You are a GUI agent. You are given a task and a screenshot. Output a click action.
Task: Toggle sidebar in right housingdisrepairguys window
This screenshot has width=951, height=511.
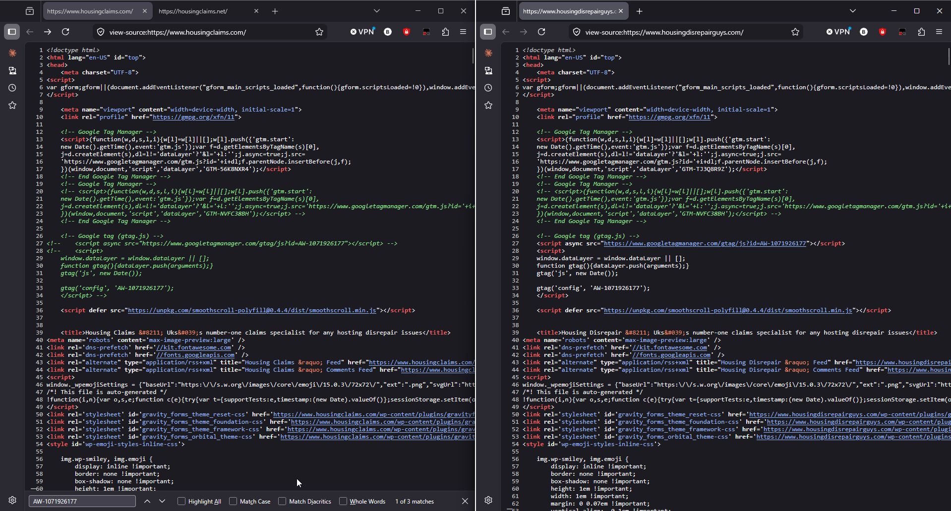(x=488, y=32)
